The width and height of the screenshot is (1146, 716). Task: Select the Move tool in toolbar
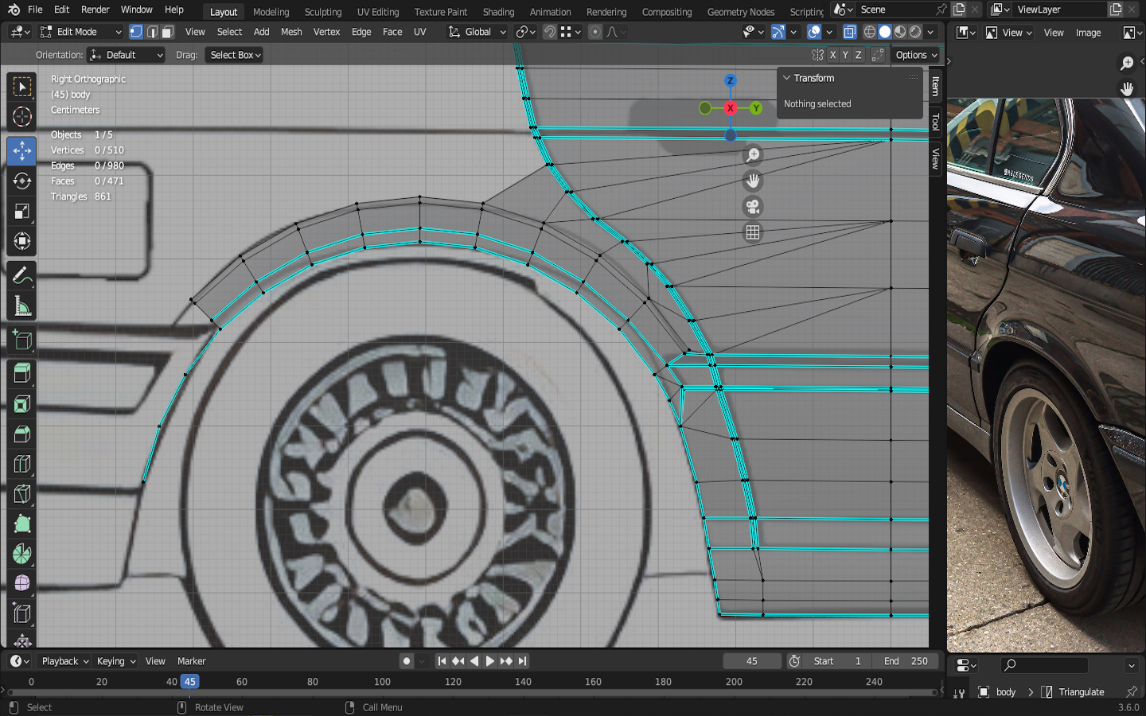coord(21,150)
